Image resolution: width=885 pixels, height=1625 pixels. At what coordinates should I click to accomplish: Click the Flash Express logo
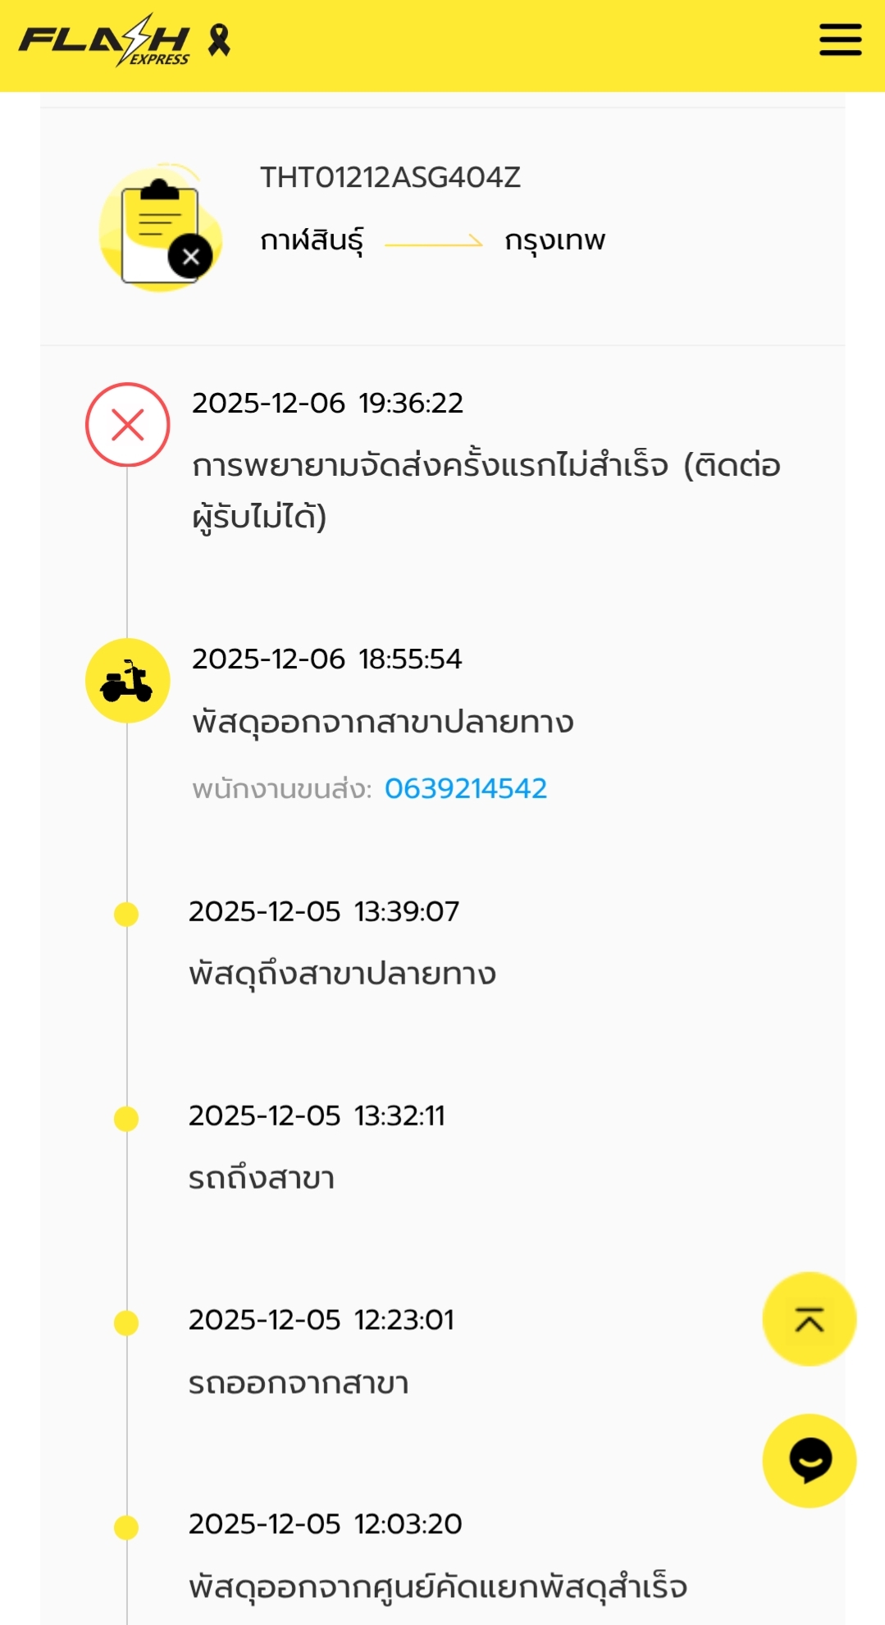[104, 40]
